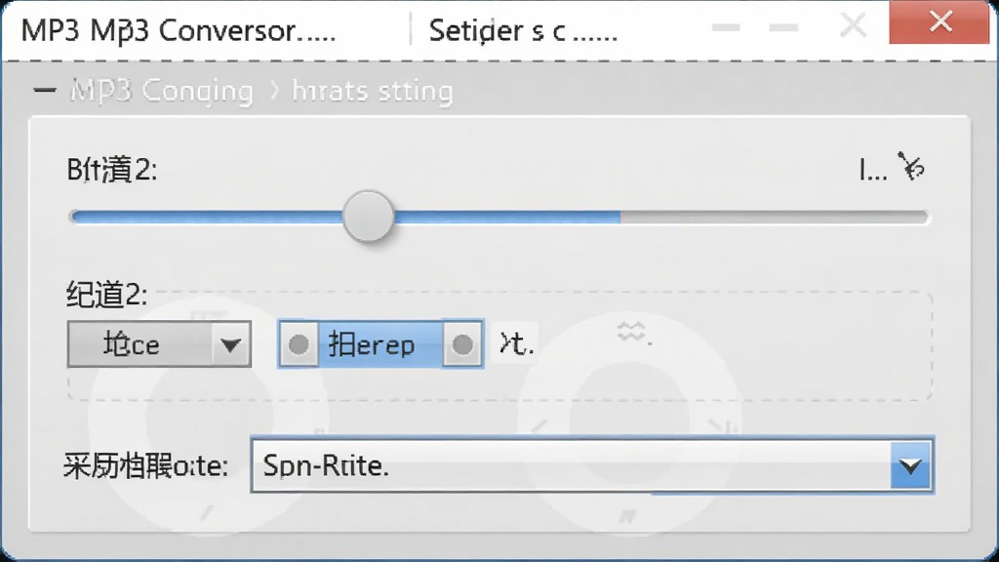Click the unfilled gray end of the bitrate slider track

[x=774, y=218]
